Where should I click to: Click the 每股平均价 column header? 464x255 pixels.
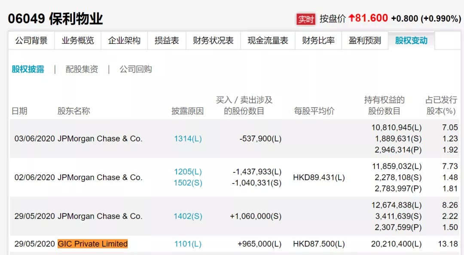[x=314, y=111]
